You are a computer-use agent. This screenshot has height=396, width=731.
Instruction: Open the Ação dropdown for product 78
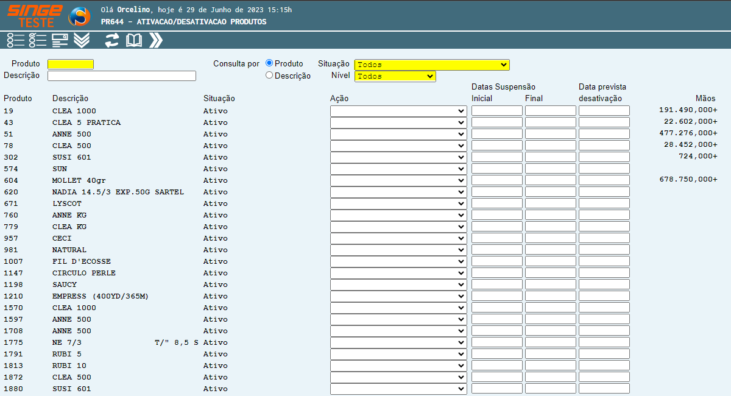point(398,146)
